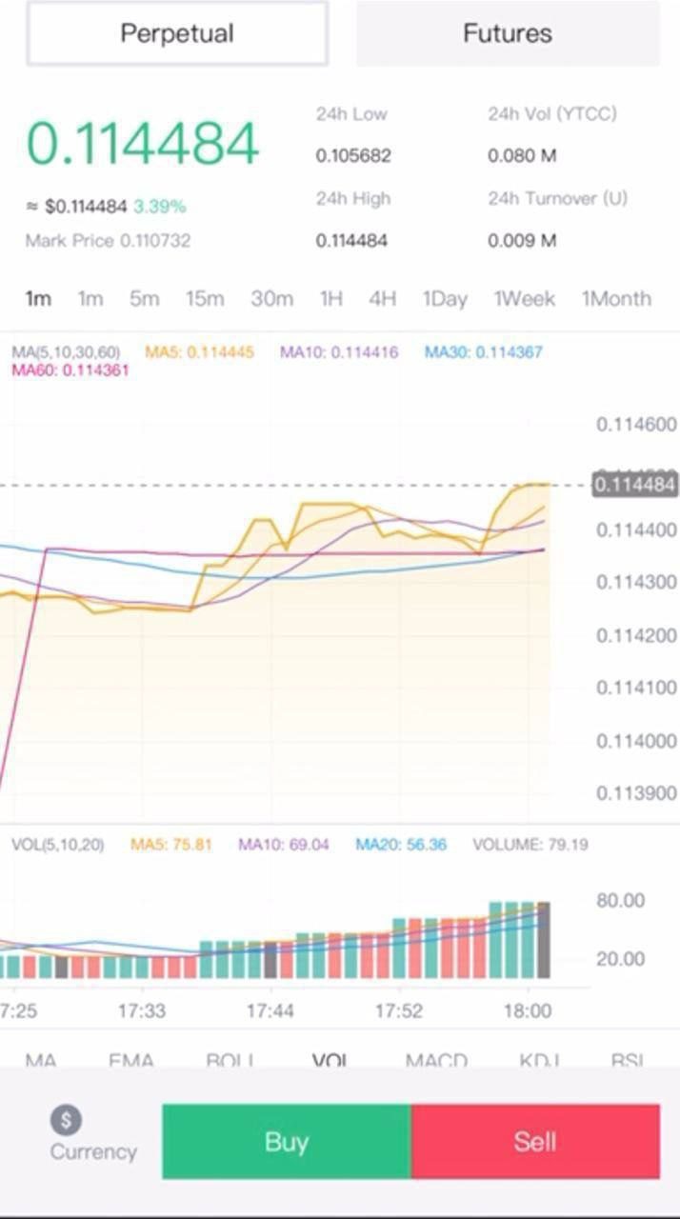
Task: Choose the 30m chart interval
Action: coord(271,299)
